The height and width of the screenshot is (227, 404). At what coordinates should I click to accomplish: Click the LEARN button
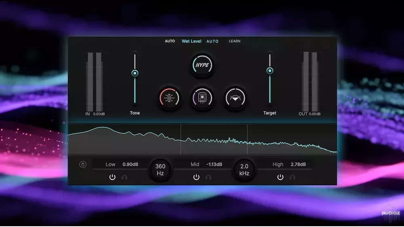(x=234, y=41)
